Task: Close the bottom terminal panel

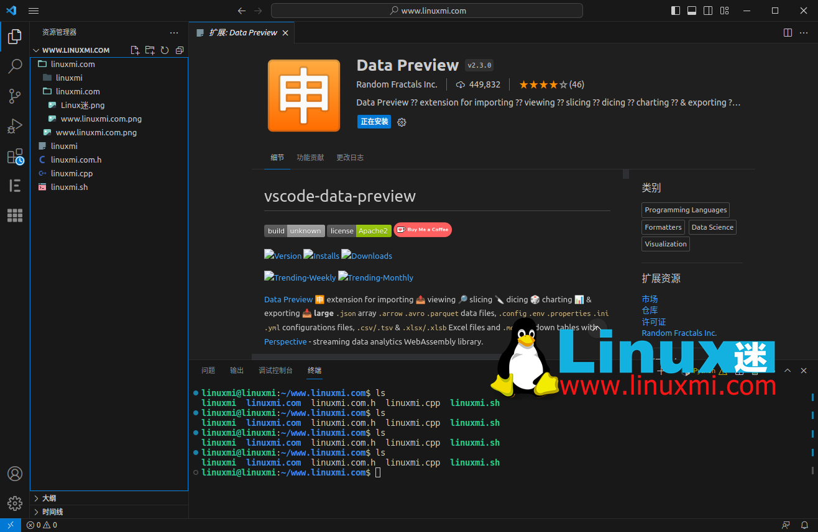Action: coord(804,371)
